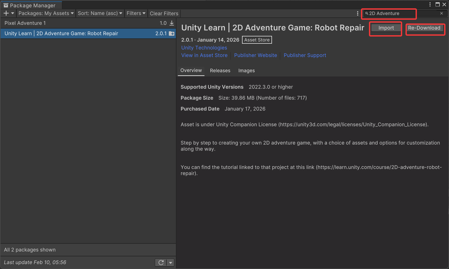Open the View in Asset Store link
The height and width of the screenshot is (269, 449).
coord(204,55)
